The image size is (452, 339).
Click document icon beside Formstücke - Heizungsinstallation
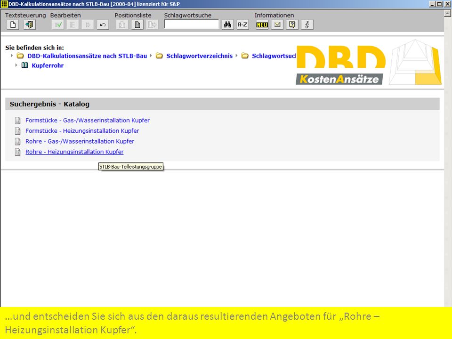pos(17,131)
